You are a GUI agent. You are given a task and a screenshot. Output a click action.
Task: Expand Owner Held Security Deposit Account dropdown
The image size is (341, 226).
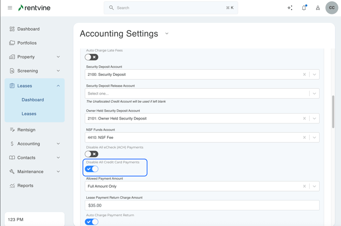(314, 119)
